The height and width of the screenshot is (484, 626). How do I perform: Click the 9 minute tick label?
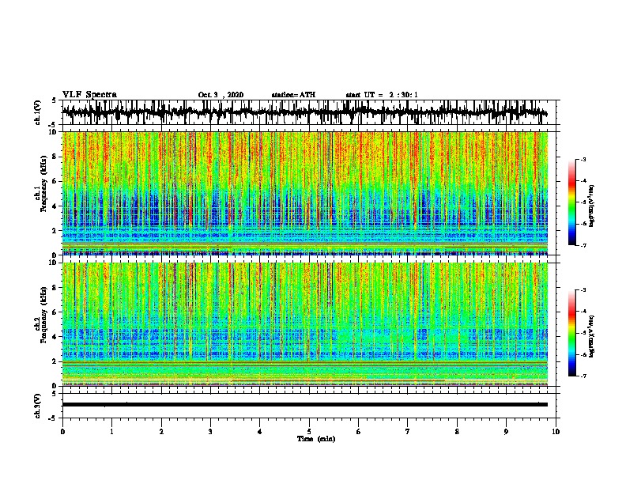(506, 432)
